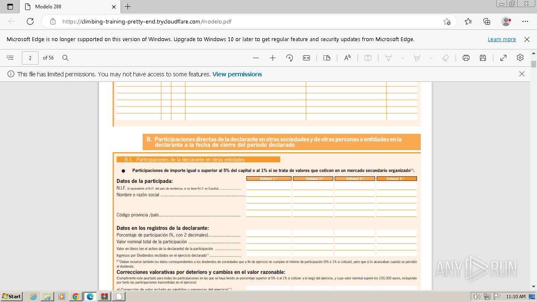Enter PDF full screen mode
The image size is (537, 302).
(503, 58)
